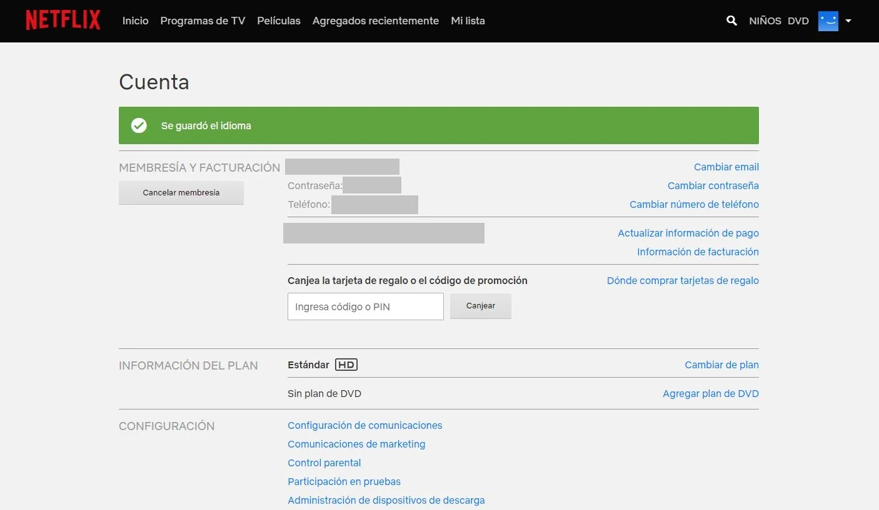Click Cambiar email link
The height and width of the screenshot is (510, 879).
(x=726, y=167)
